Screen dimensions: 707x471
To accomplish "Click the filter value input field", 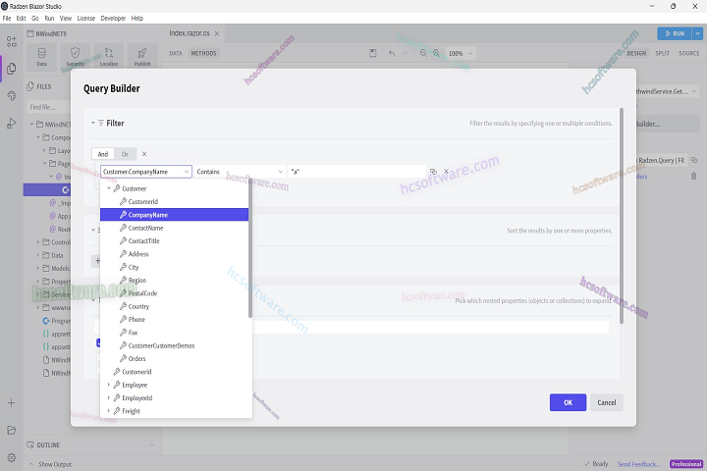I will tap(357, 172).
